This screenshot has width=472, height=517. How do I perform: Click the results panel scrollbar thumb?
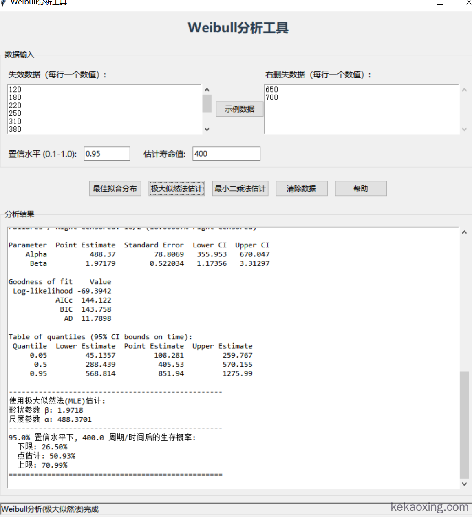464,424
